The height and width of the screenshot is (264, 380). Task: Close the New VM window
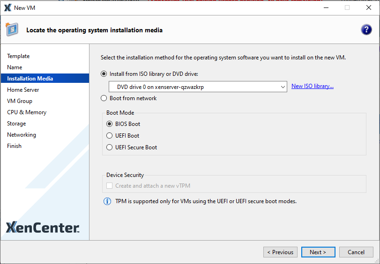[x=369, y=8]
